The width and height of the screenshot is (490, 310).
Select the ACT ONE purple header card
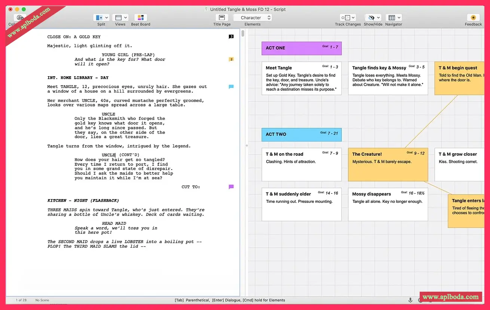pyautogui.click(x=301, y=48)
